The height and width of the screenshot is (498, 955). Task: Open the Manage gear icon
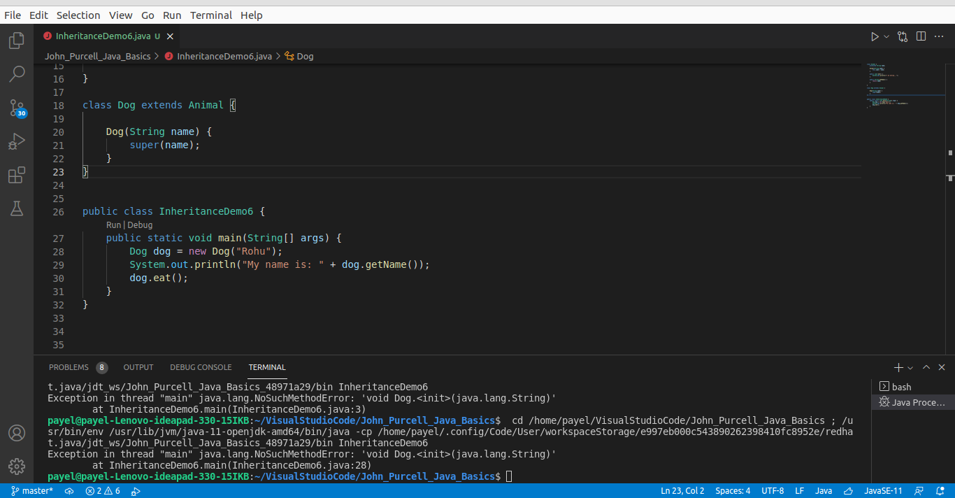17,466
